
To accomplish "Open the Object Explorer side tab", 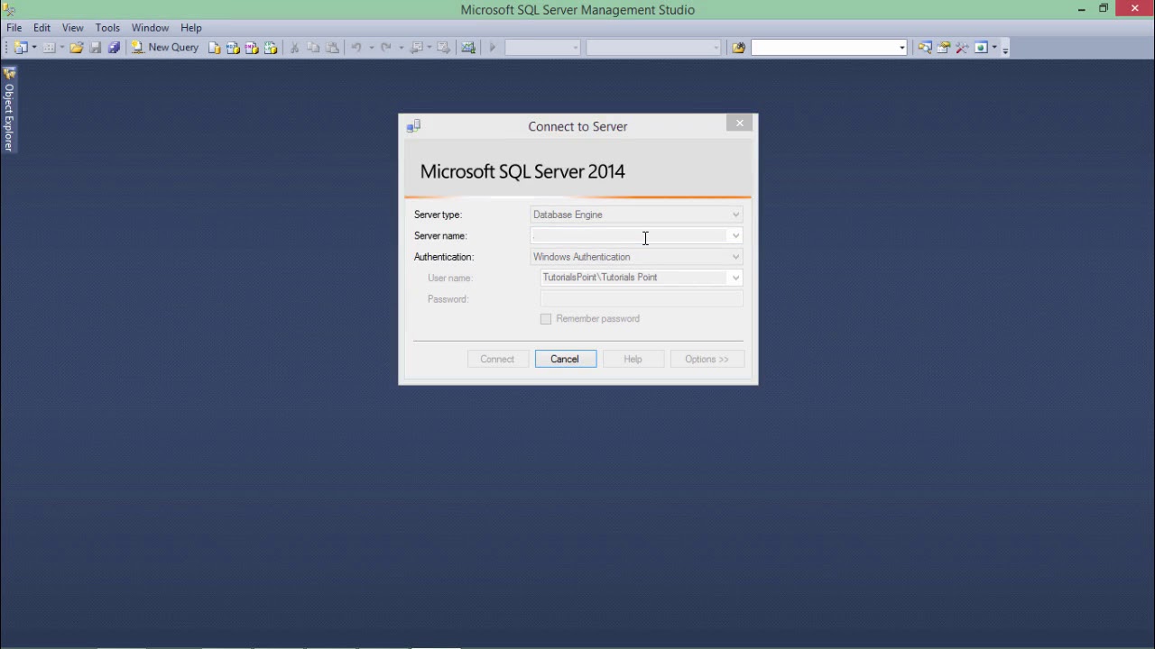I will [x=9, y=109].
